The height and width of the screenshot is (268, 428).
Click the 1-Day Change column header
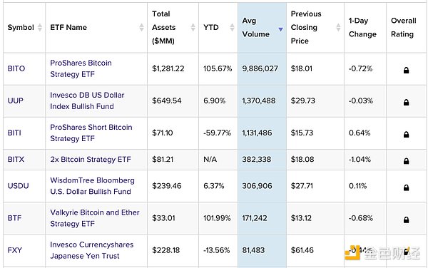click(x=362, y=27)
